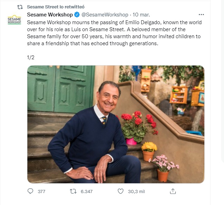Like the tweet with the heart icon
The image size is (224, 205).
(x=121, y=191)
